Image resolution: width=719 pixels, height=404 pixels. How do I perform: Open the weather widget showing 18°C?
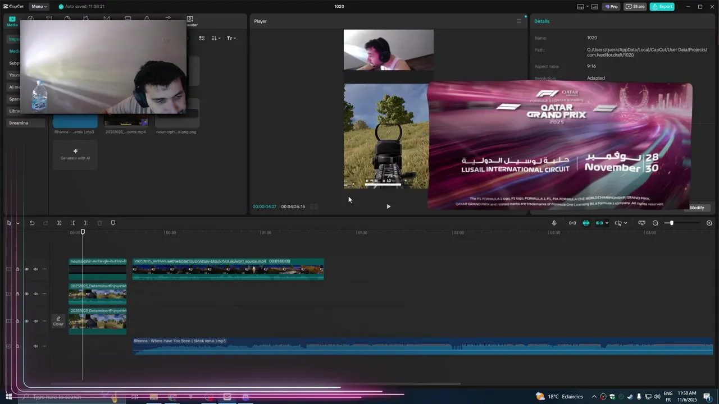pyautogui.click(x=559, y=397)
